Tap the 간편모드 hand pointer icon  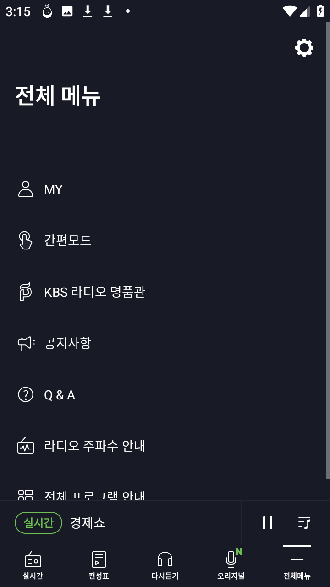pos(26,240)
